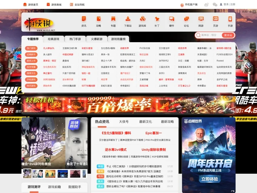This screenshot has height=193, width=257.
Task: Select the 专题推荐 tab
Action: pyautogui.click(x=33, y=39)
